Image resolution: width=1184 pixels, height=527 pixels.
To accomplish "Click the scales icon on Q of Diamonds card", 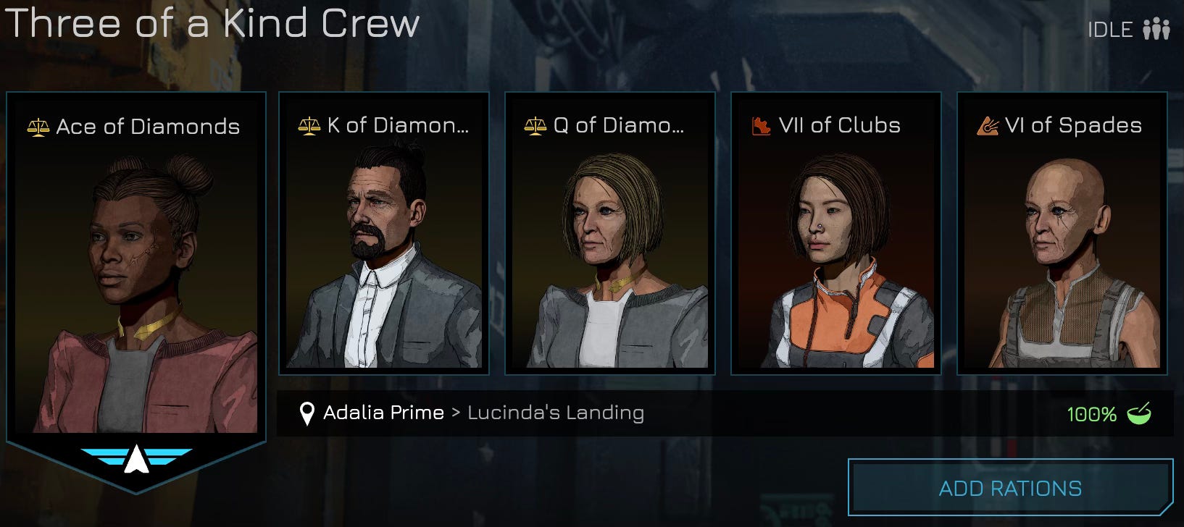I will point(535,126).
